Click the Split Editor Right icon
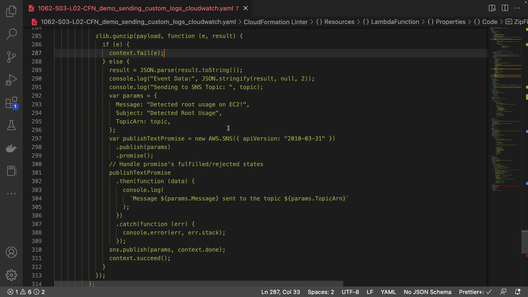 [505, 8]
